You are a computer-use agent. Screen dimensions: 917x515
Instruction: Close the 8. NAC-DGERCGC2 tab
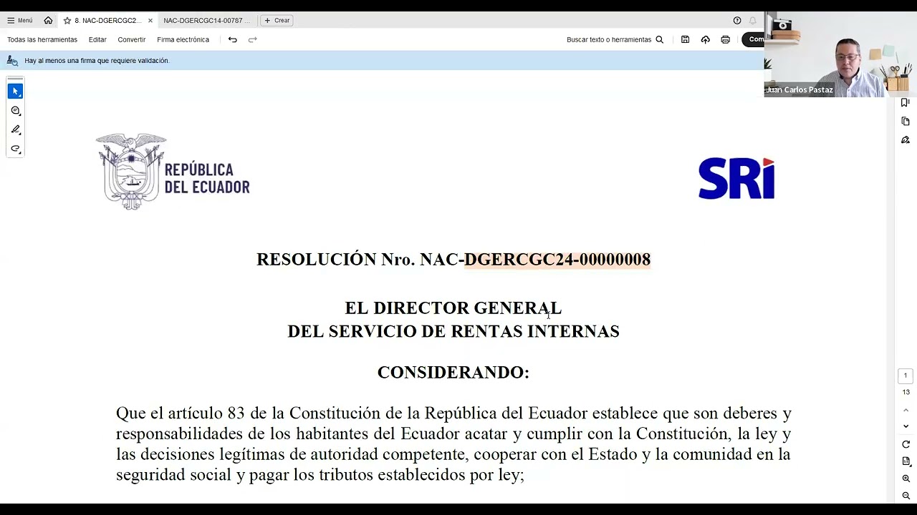click(150, 21)
